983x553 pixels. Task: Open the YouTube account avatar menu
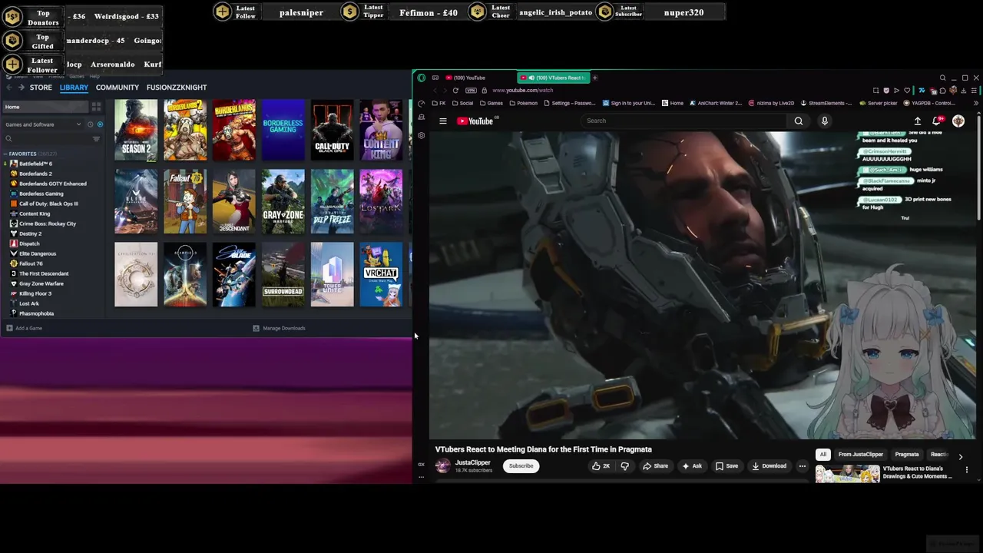pyautogui.click(x=958, y=121)
